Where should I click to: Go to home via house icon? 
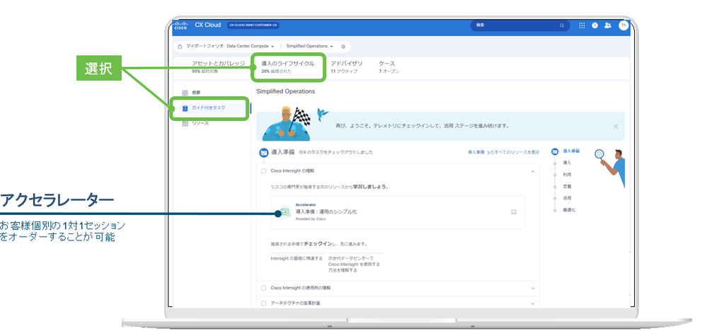(180, 47)
